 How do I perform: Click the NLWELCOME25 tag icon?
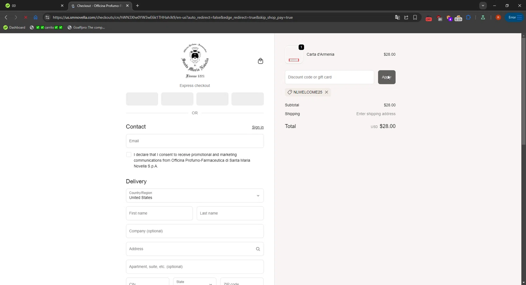click(290, 92)
